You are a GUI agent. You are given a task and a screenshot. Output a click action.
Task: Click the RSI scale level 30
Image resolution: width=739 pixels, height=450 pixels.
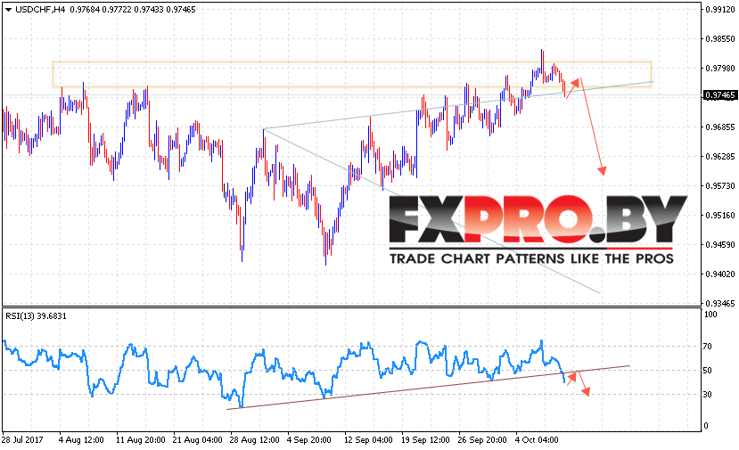click(x=708, y=395)
